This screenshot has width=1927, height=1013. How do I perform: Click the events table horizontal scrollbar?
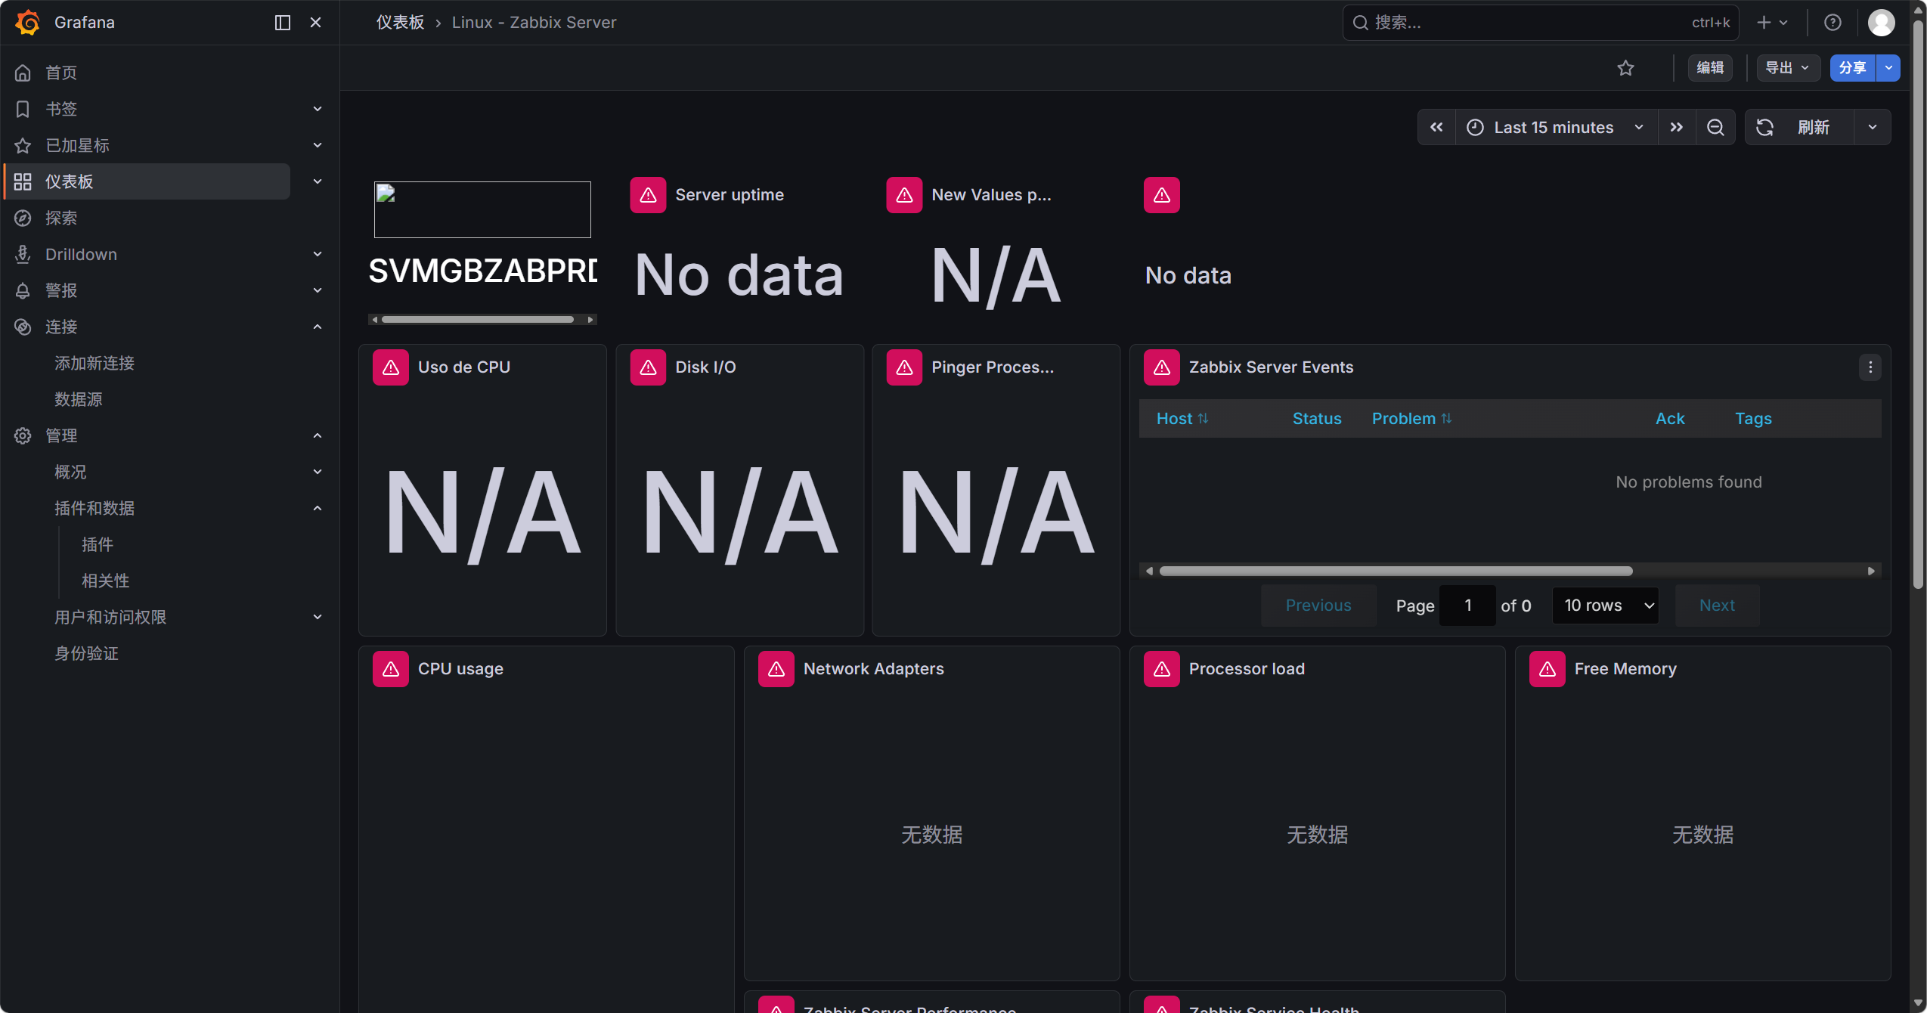pyautogui.click(x=1396, y=571)
